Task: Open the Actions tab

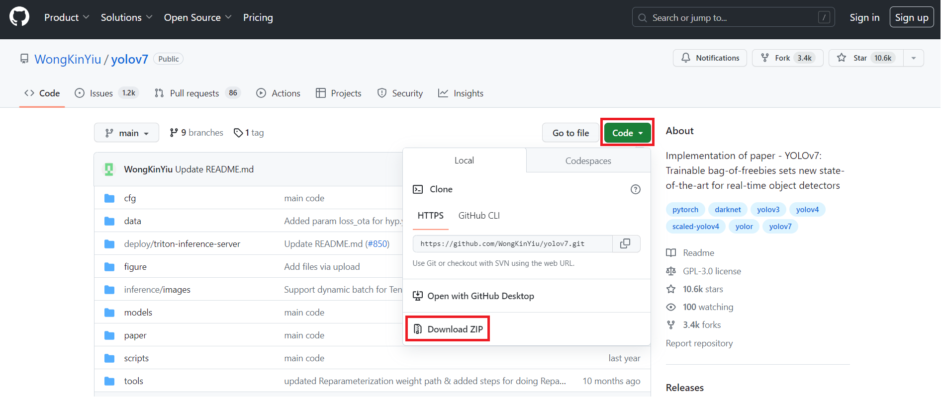Action: (x=278, y=93)
